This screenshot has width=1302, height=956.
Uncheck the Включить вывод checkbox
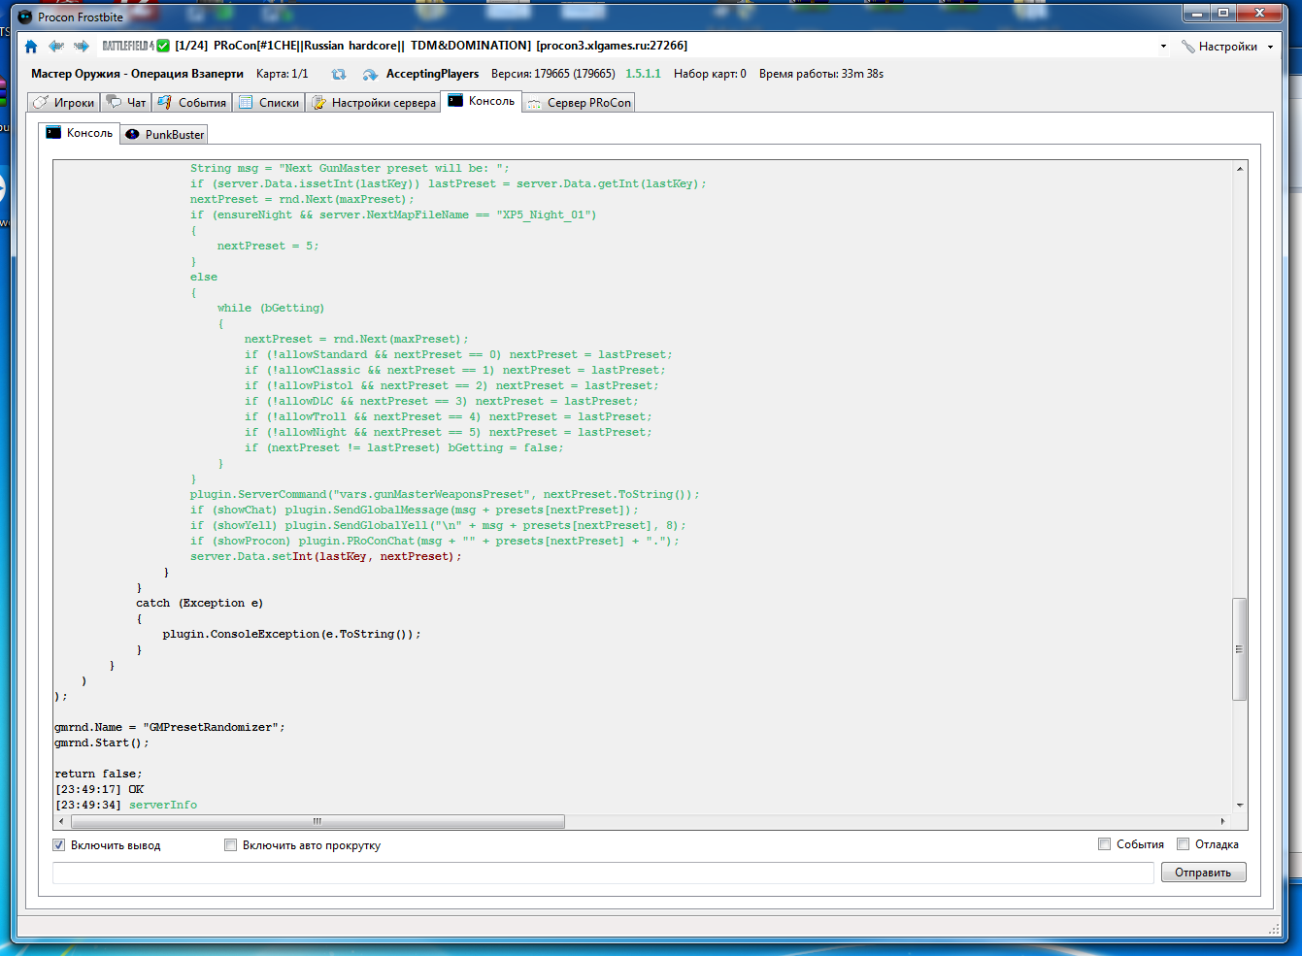[x=59, y=845]
